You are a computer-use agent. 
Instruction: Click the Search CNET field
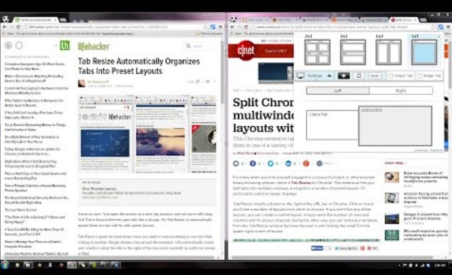pyautogui.click(x=275, y=51)
